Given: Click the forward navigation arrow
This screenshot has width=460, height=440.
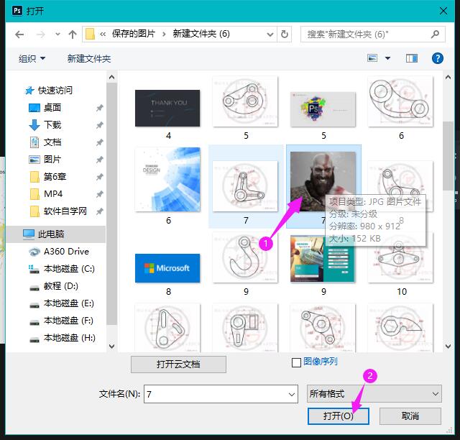Looking at the screenshot, I should tap(40, 35).
